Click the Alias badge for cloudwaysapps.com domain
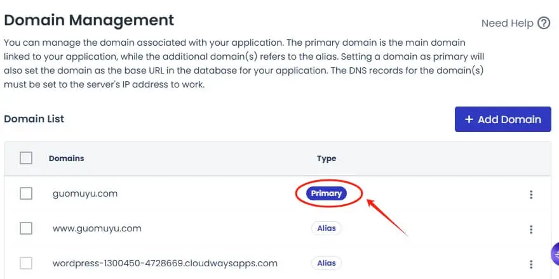 point(327,263)
